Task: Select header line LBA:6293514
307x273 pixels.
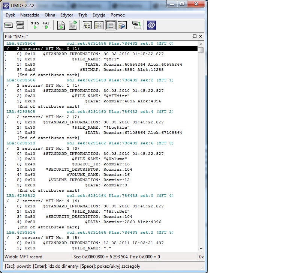Action: [100, 232]
